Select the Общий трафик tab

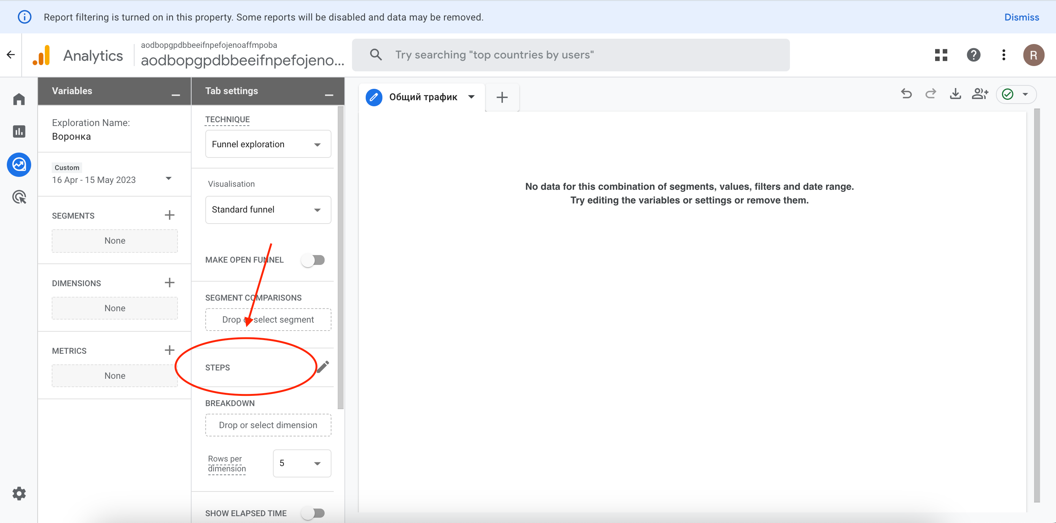point(423,97)
